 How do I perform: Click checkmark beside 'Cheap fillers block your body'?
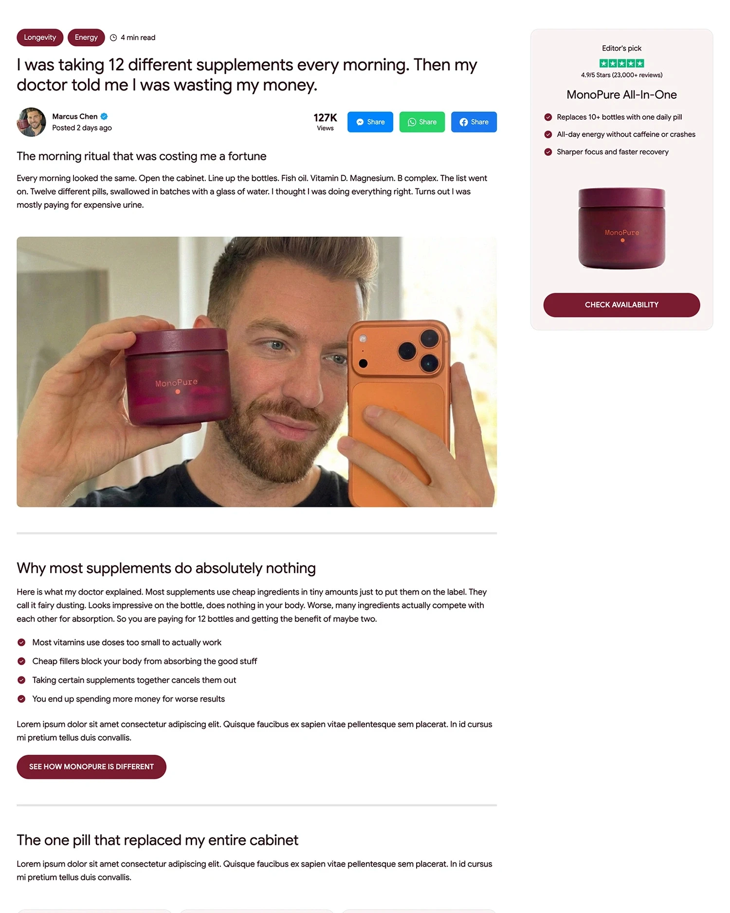click(x=21, y=661)
